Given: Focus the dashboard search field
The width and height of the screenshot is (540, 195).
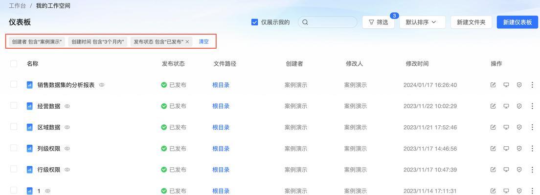Looking at the screenshot, I should (x=328, y=22).
